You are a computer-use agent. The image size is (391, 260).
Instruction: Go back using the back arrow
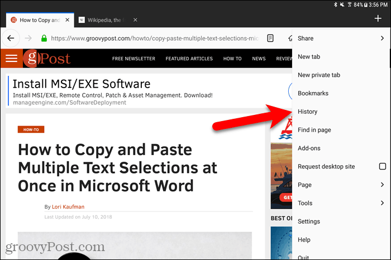tap(11, 38)
